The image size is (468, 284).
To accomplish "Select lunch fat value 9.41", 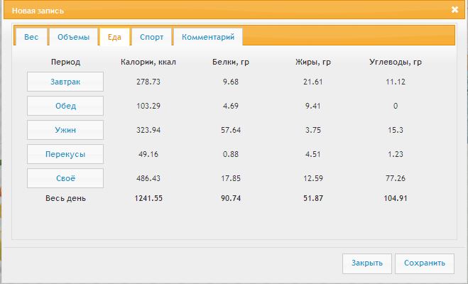I will (313, 106).
